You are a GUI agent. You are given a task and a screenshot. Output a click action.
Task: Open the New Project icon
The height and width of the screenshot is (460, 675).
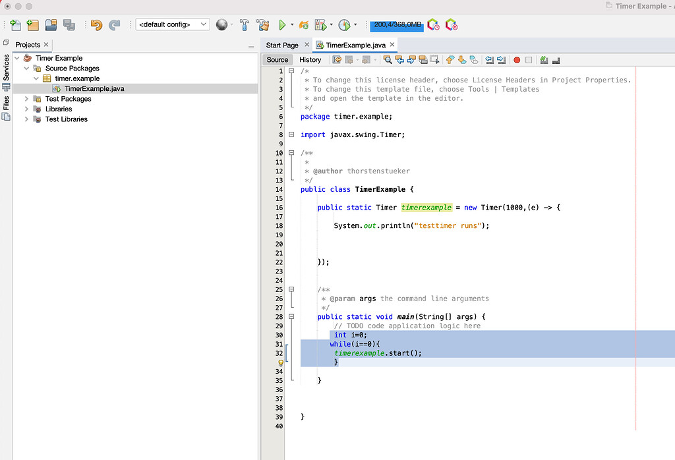(32, 24)
